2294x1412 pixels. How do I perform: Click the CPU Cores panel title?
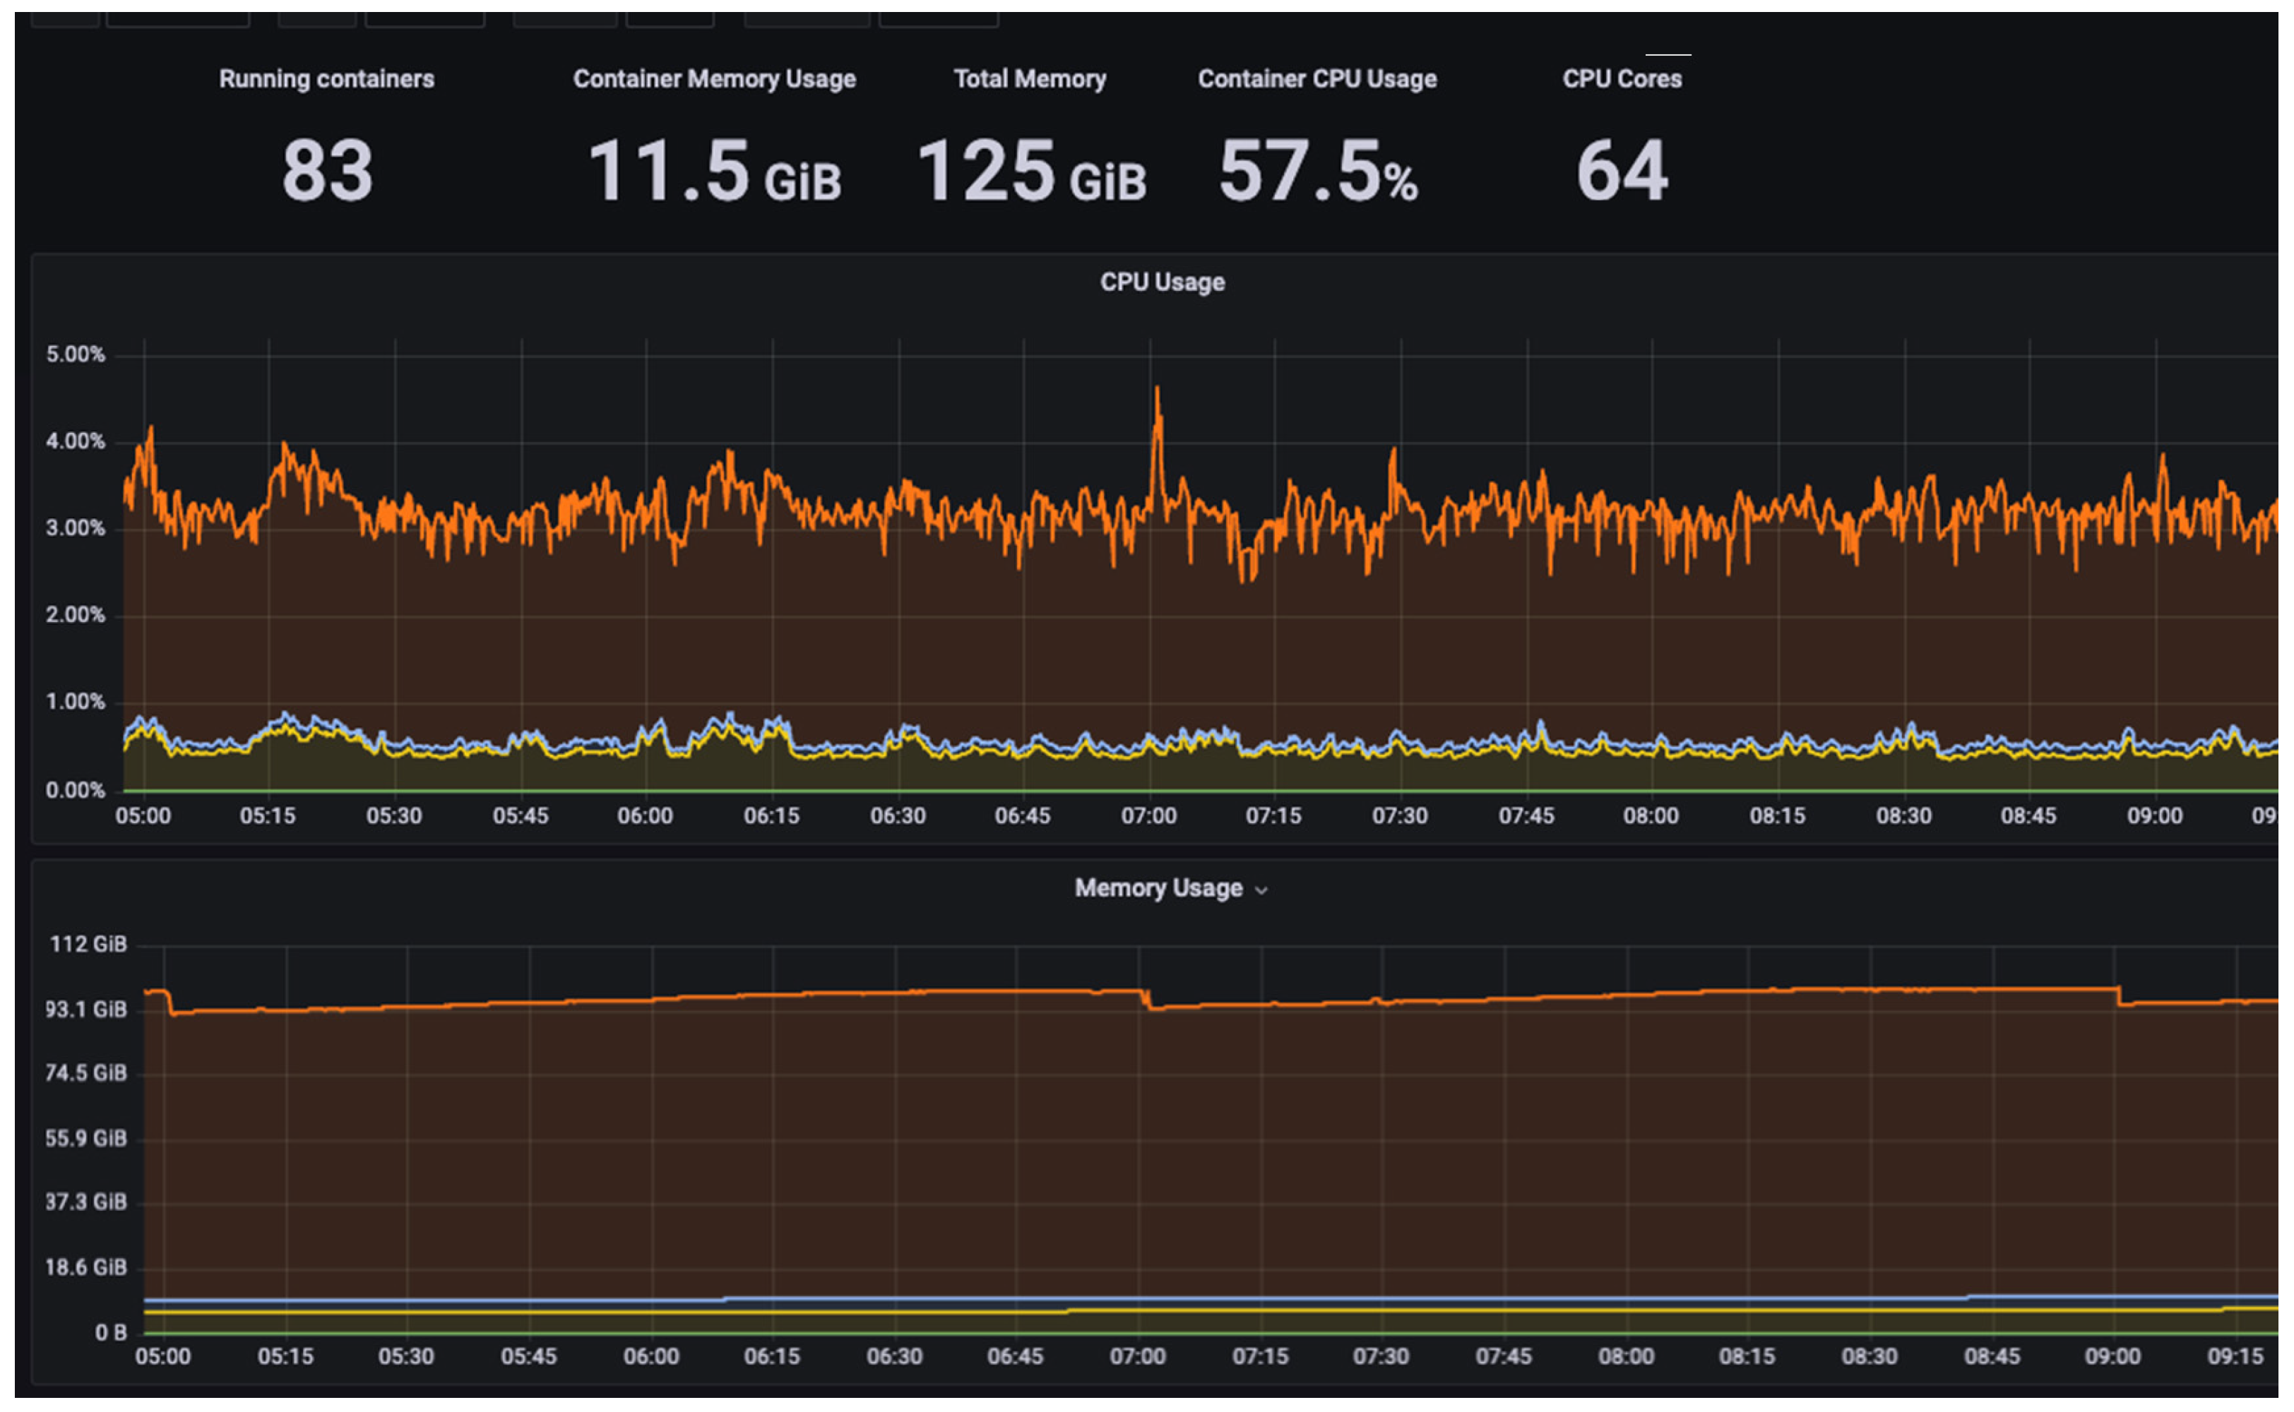(1622, 78)
